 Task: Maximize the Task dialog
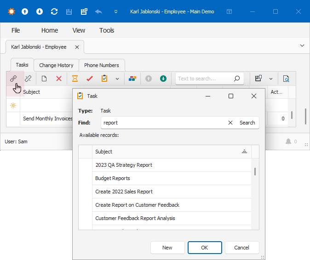[231, 96]
